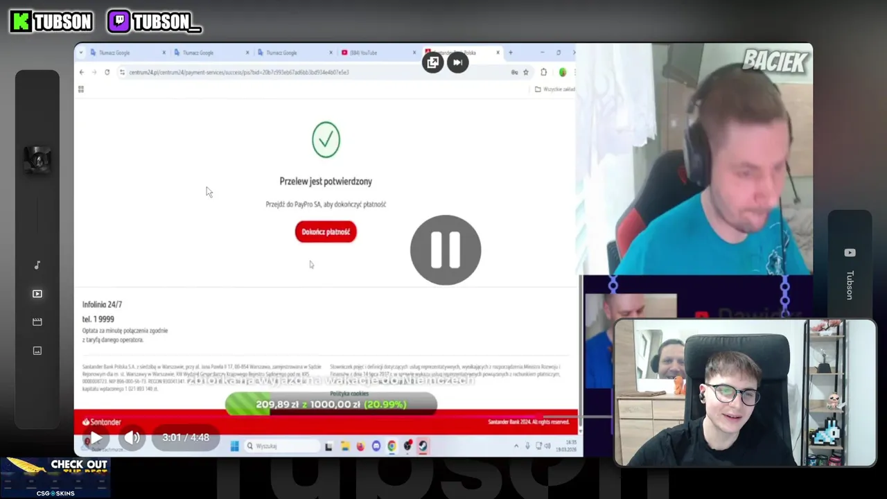The height and width of the screenshot is (499, 887).
Task: Click the browser forward arrow
Action: click(x=94, y=72)
